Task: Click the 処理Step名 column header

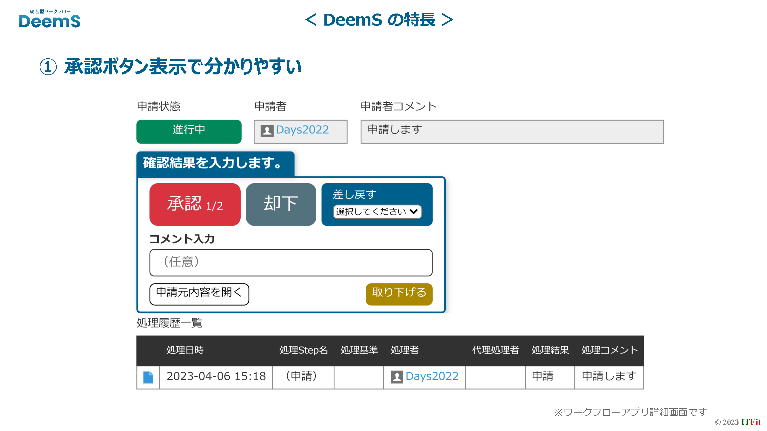Action: (303, 350)
